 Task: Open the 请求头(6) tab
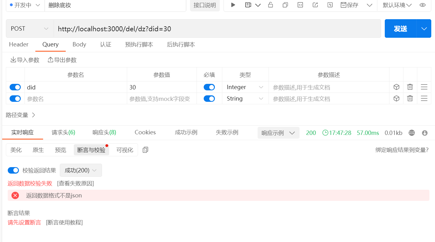tap(63, 132)
